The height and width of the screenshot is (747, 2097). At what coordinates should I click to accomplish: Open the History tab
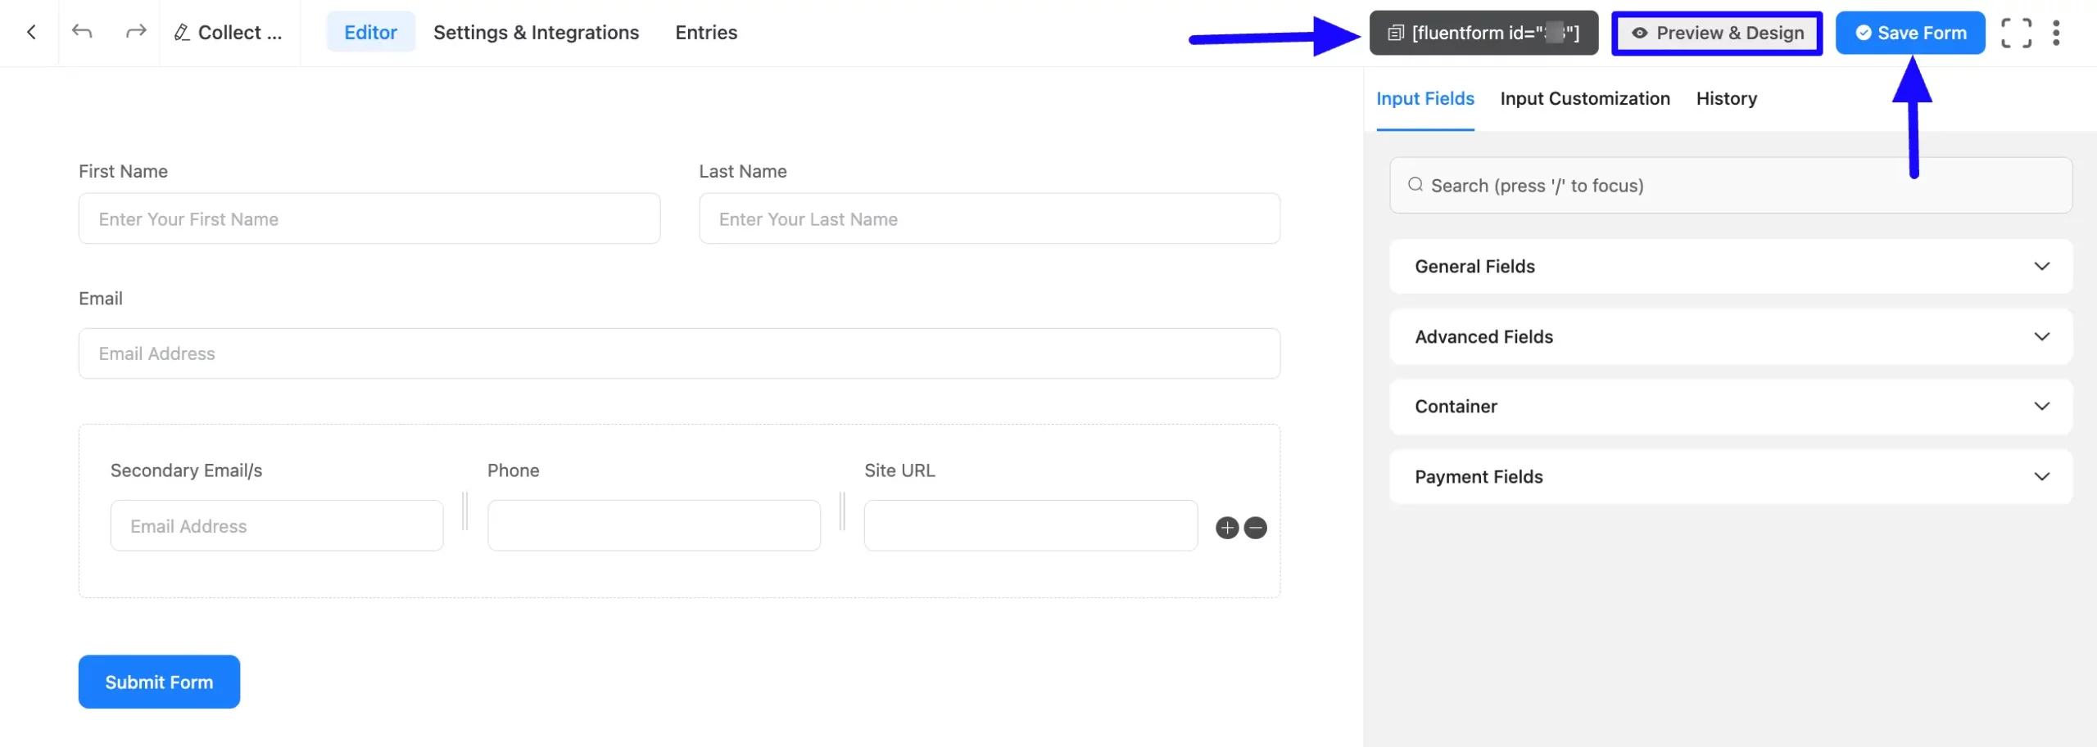[x=1727, y=99]
